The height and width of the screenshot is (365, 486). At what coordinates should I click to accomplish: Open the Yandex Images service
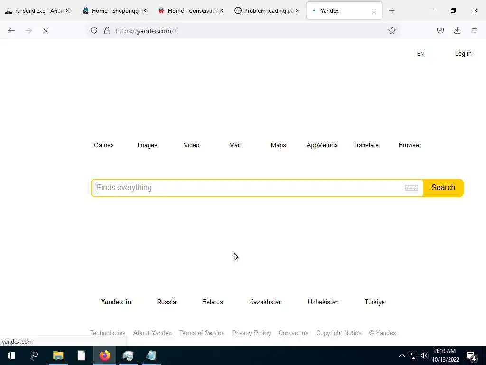[147, 145]
